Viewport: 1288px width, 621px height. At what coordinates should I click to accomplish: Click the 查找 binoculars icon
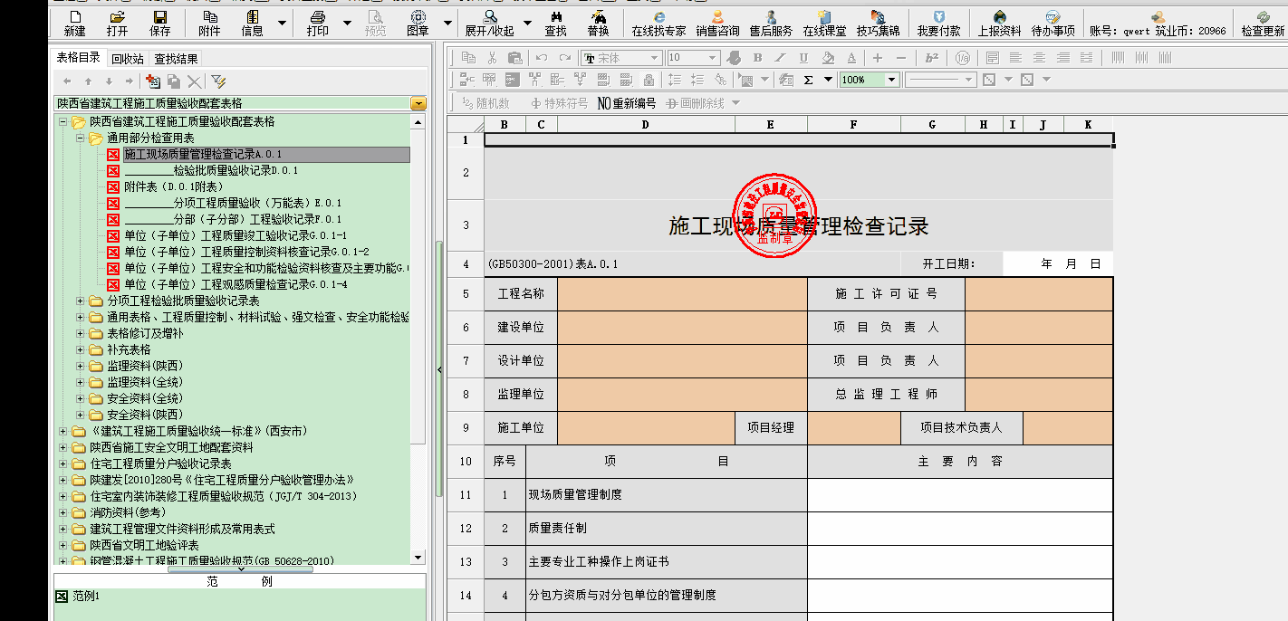[556, 23]
